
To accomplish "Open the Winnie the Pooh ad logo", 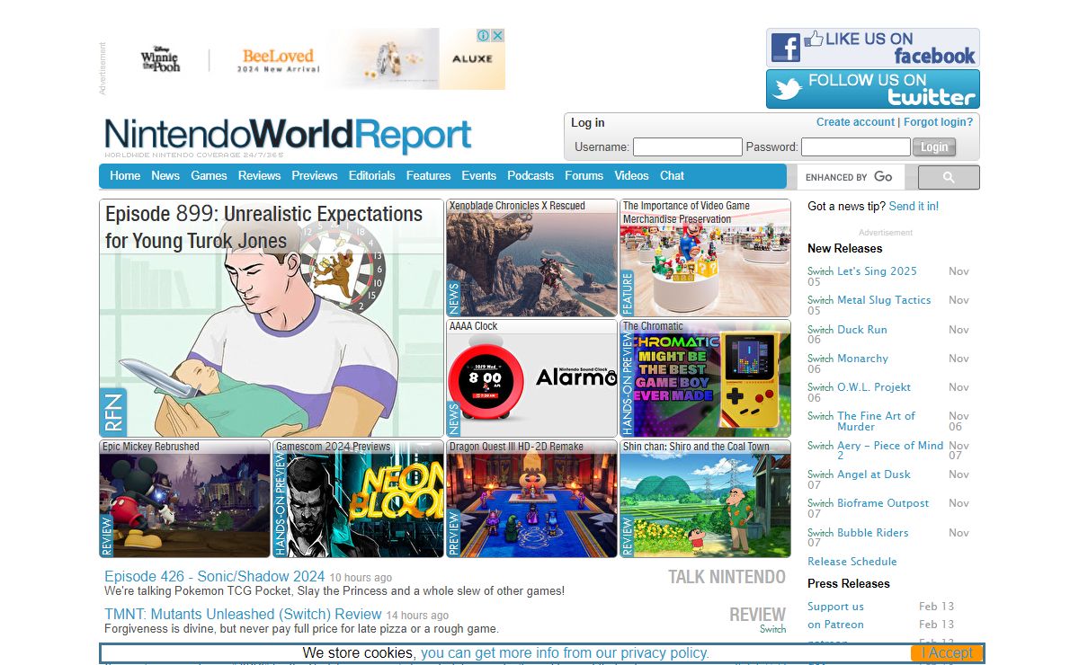I will point(161,59).
